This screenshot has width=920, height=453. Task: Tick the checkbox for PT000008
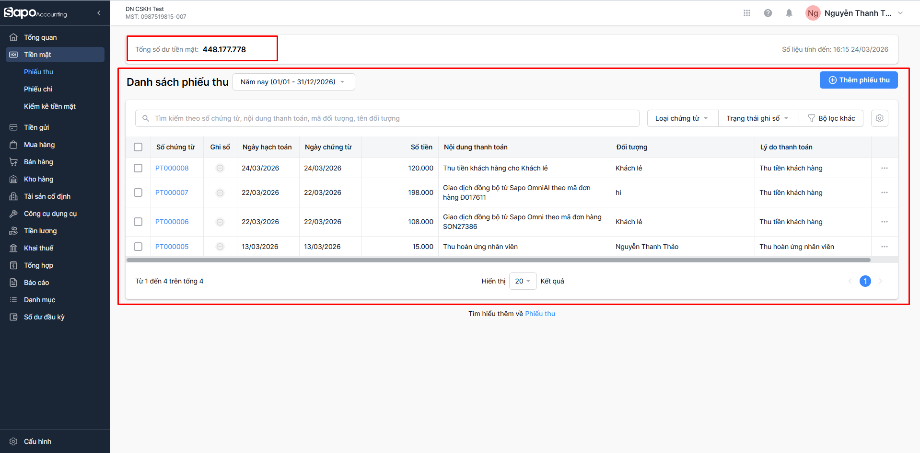138,168
